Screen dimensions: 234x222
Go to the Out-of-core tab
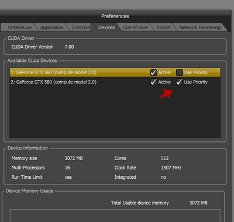(x=135, y=27)
